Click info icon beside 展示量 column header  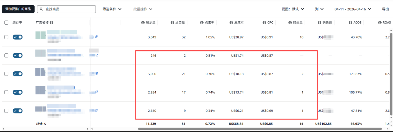pos(143,23)
